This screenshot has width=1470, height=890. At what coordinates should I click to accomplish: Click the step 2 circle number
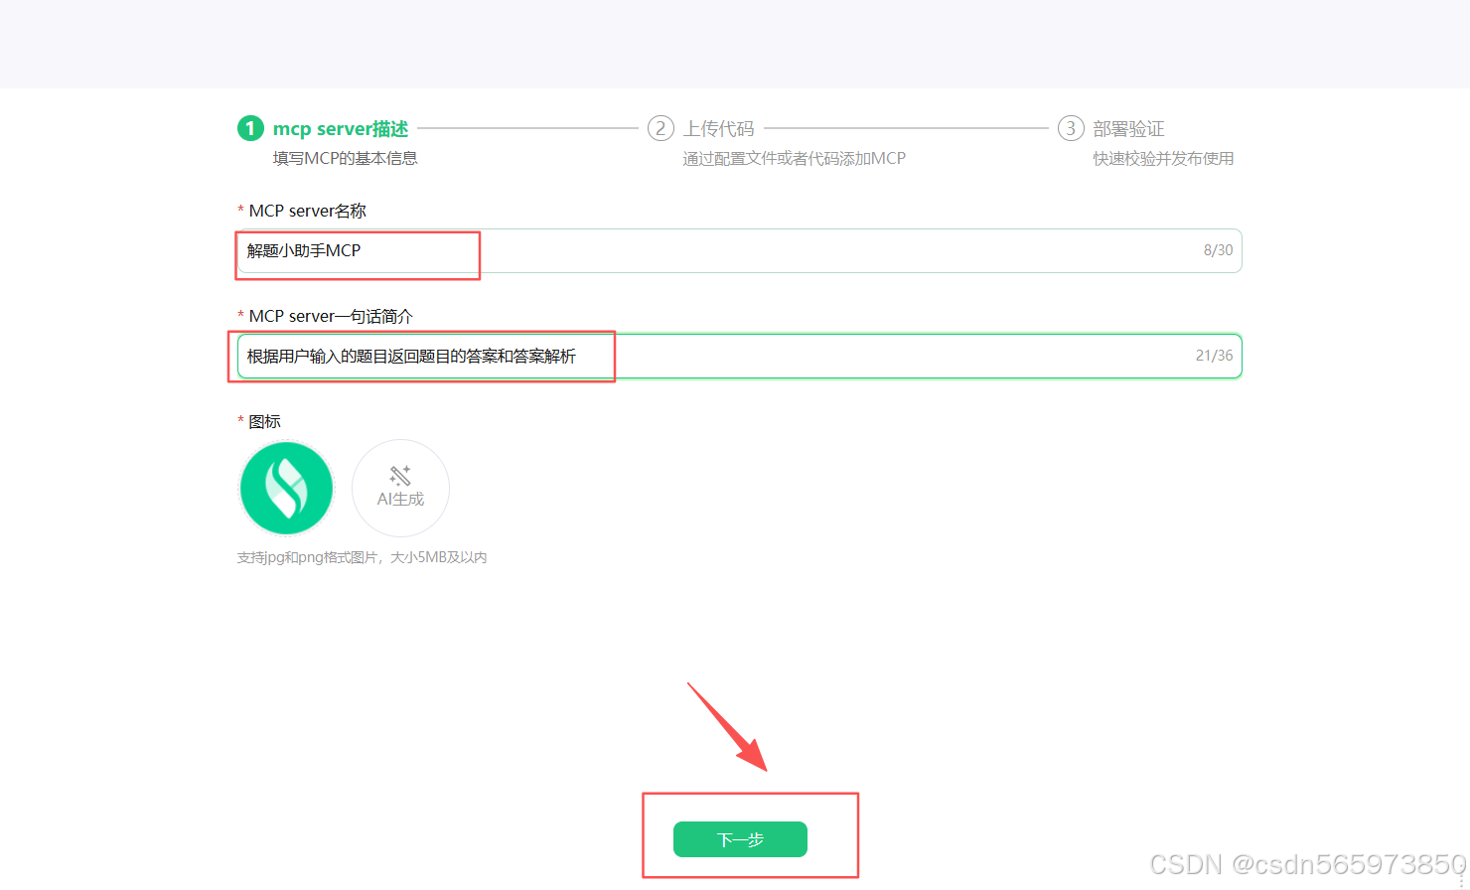point(661,128)
